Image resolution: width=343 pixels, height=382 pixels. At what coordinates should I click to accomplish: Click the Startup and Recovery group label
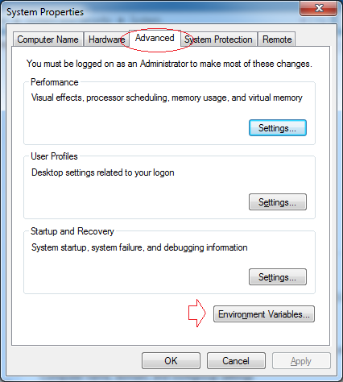[72, 231]
